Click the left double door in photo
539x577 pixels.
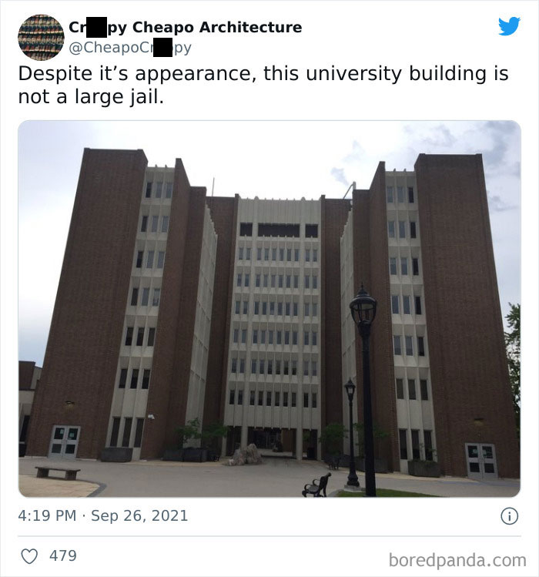(x=65, y=441)
